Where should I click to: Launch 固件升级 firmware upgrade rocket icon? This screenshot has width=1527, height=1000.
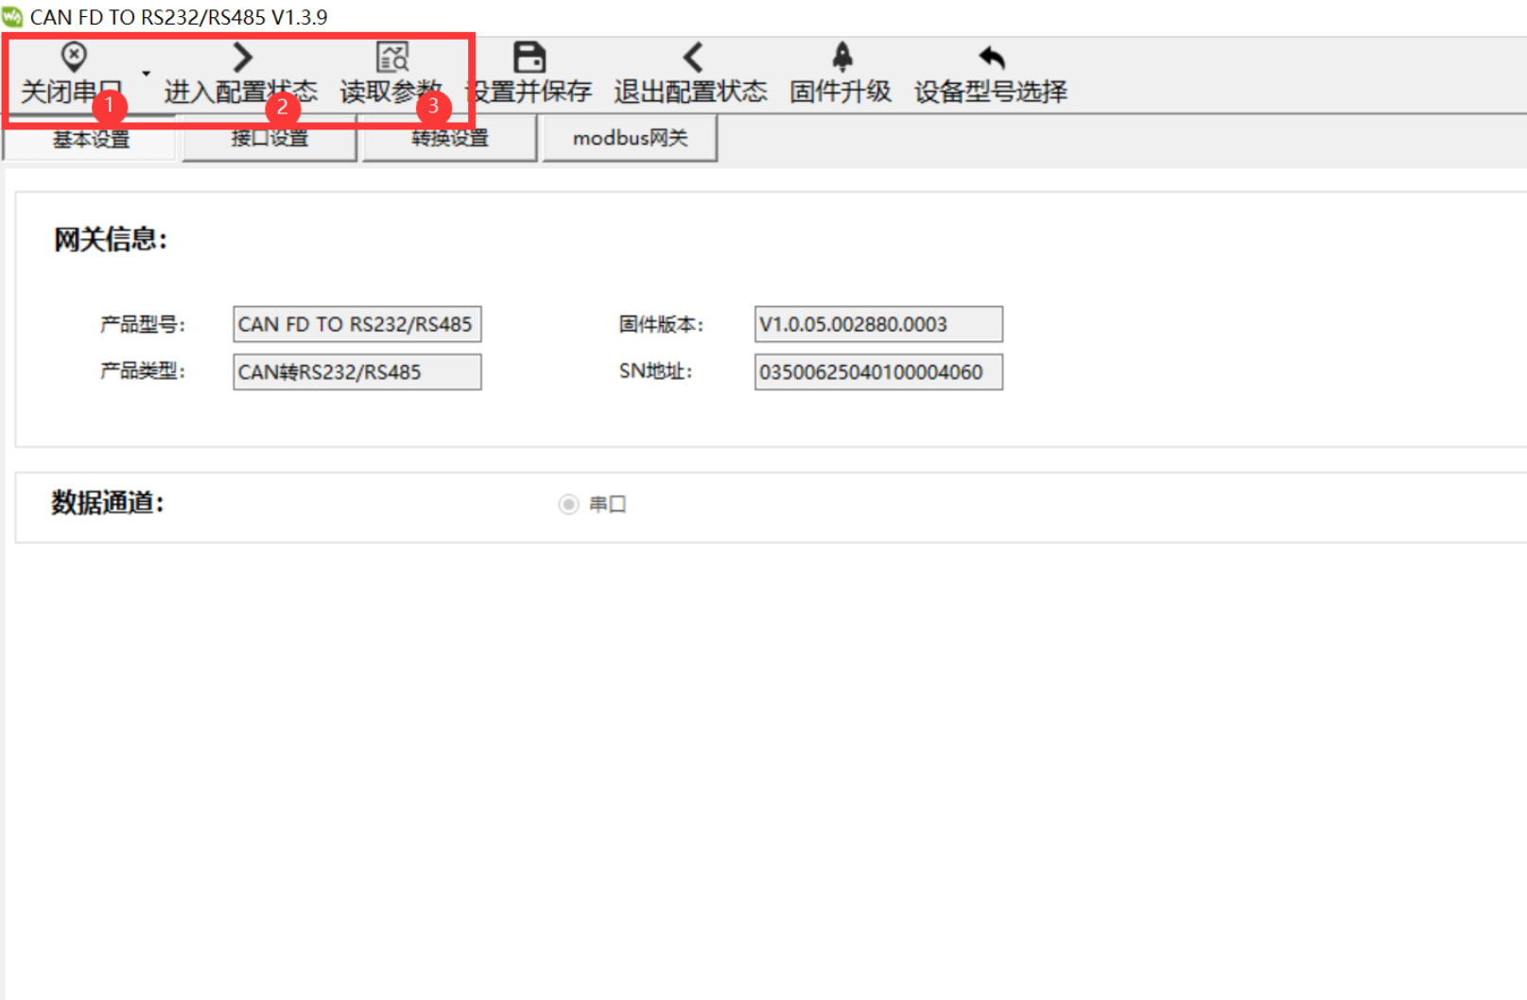pos(842,58)
